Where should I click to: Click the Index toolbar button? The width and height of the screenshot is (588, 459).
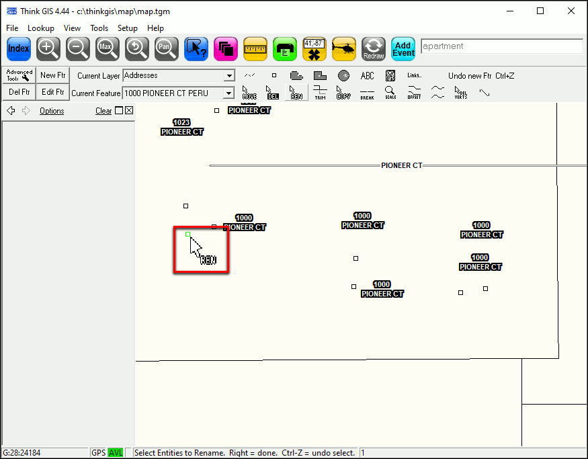19,48
